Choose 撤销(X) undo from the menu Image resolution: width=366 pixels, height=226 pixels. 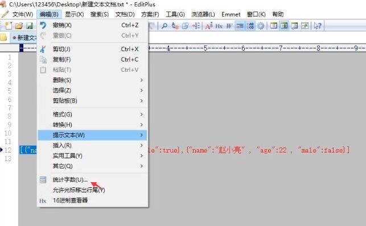(93, 25)
